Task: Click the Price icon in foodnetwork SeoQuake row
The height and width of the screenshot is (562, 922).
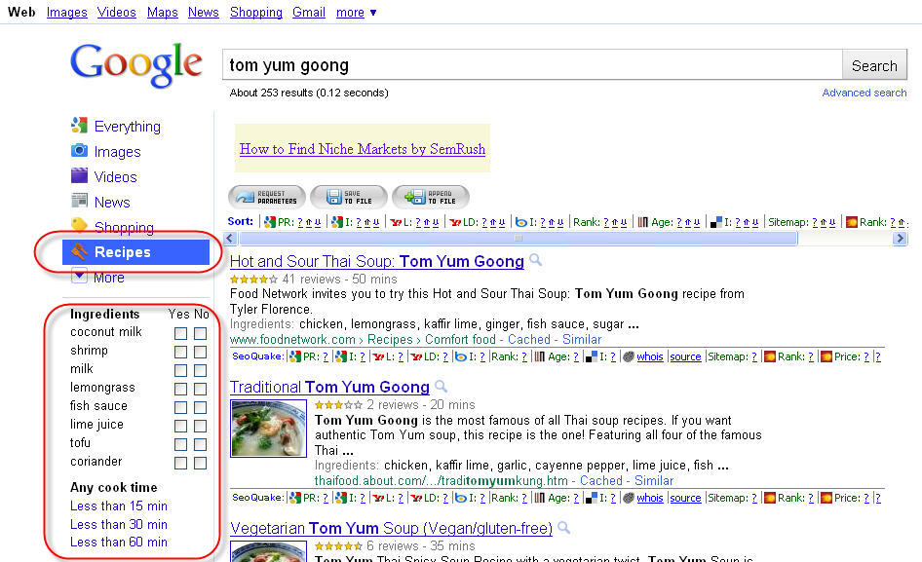Action: (x=826, y=356)
